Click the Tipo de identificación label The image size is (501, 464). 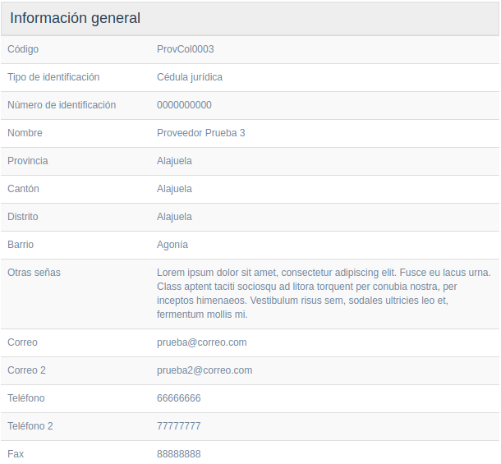point(53,77)
